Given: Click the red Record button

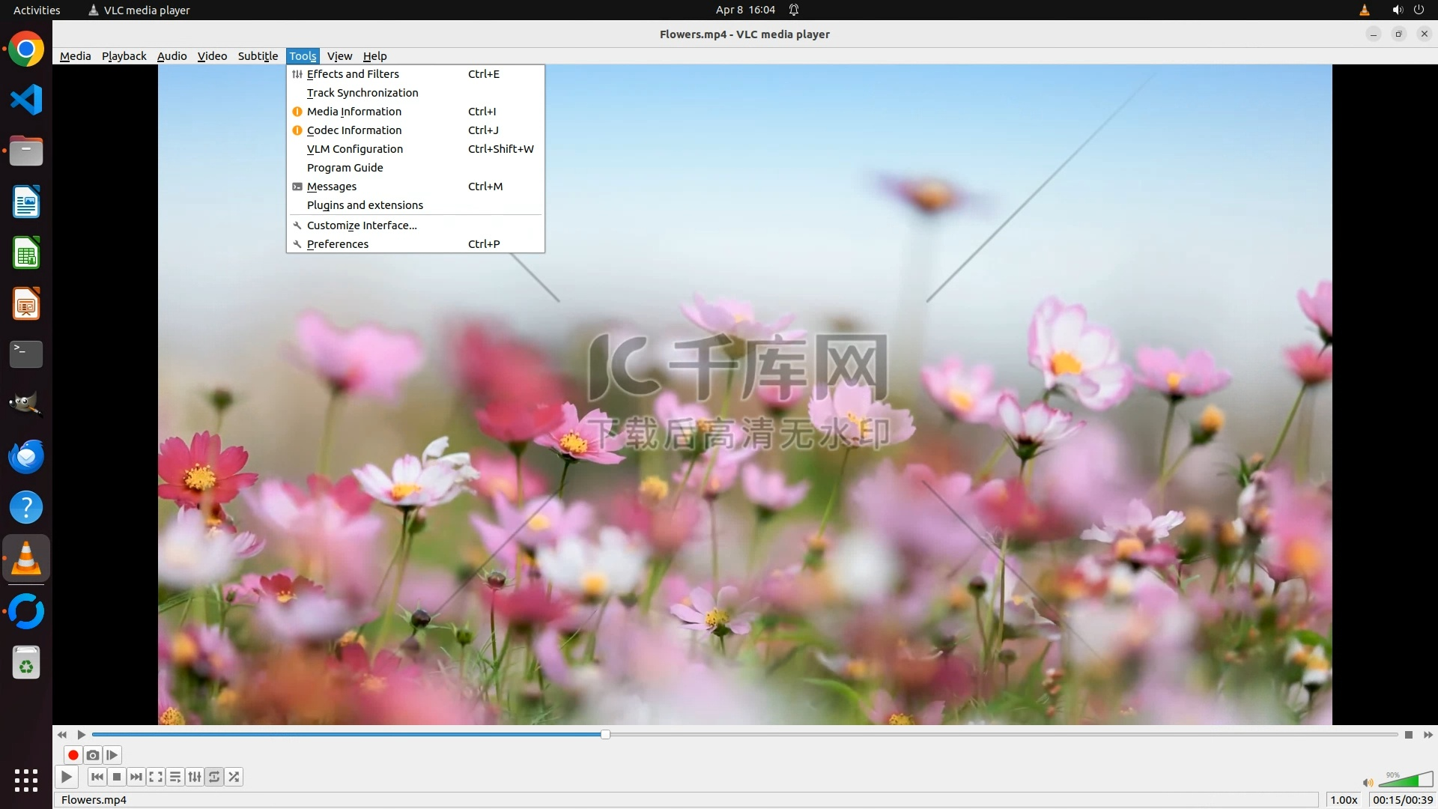Looking at the screenshot, I should click(73, 755).
